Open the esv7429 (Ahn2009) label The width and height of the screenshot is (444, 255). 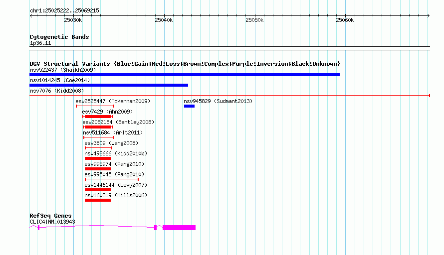(x=107, y=112)
